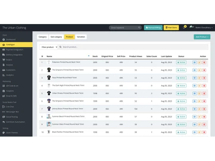
Task: Click the notification bell icon
Action: (x=184, y=27)
